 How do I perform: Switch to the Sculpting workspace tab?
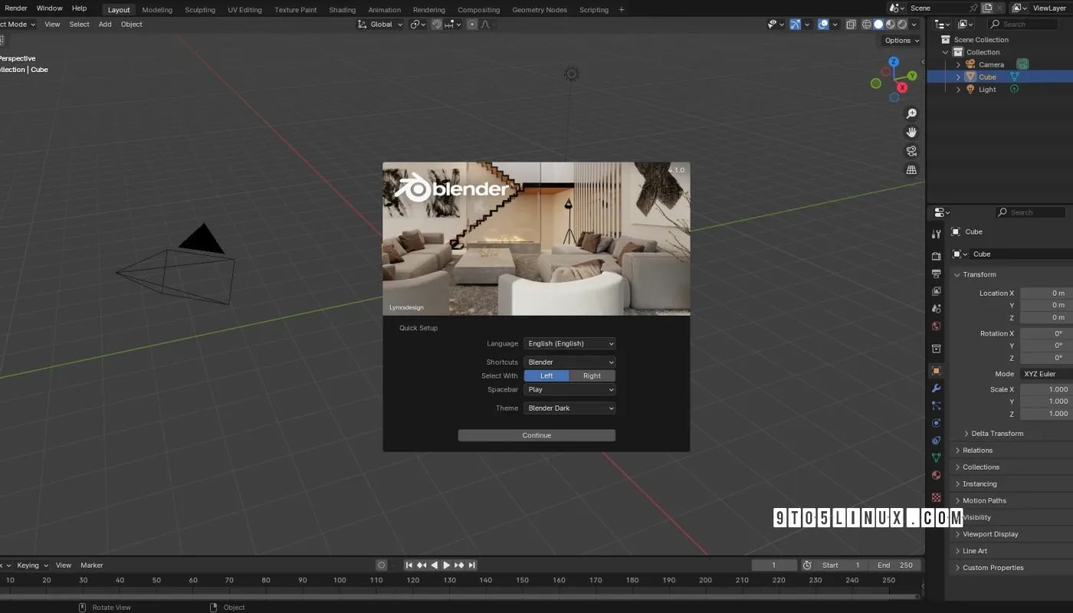click(200, 10)
